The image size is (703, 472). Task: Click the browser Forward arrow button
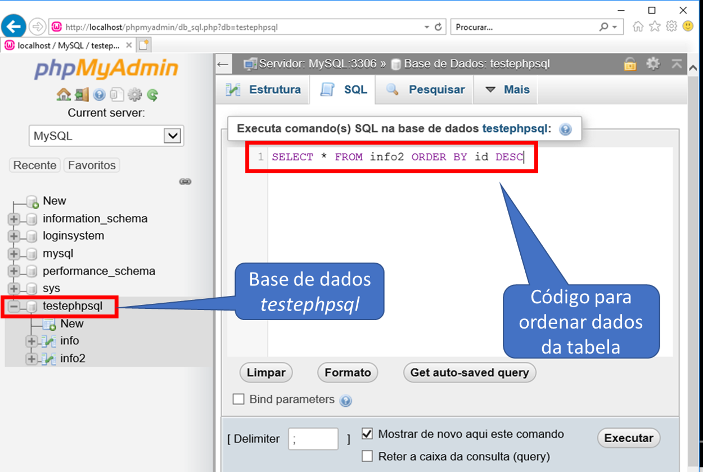pyautogui.click(x=37, y=26)
